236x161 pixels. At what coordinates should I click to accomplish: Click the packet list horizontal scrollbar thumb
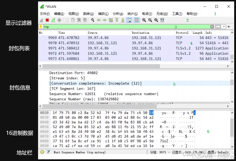point(101,66)
